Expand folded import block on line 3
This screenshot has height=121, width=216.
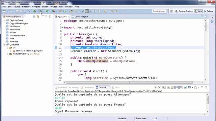(62, 28)
